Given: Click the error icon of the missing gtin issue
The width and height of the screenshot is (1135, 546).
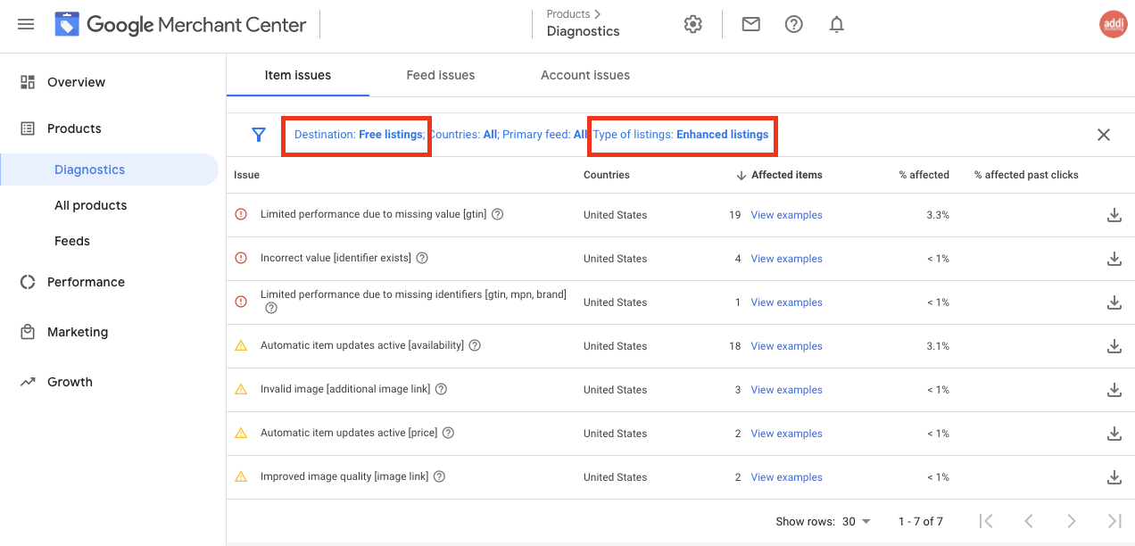Looking at the screenshot, I should pyautogui.click(x=241, y=214).
